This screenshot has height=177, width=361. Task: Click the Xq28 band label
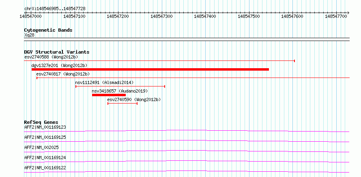pos(29,35)
